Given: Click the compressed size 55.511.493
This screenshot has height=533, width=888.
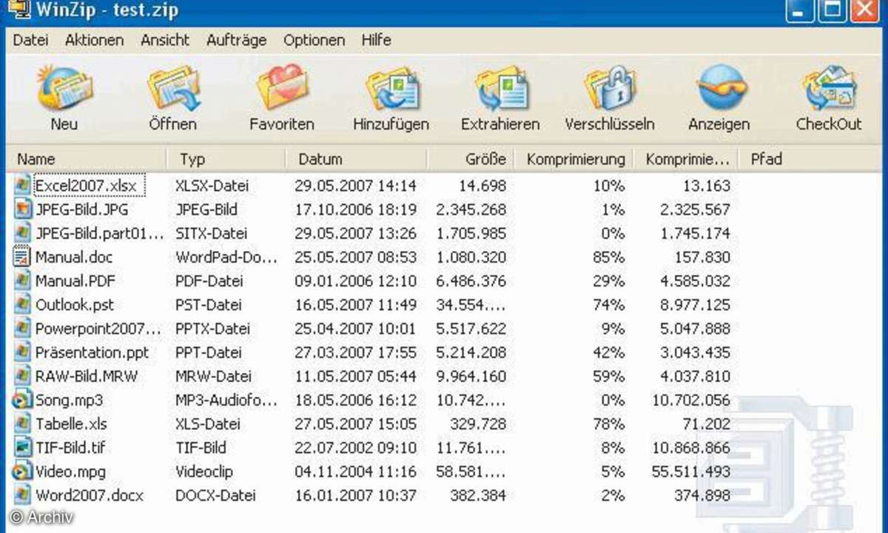Looking at the screenshot, I should click(x=690, y=471).
